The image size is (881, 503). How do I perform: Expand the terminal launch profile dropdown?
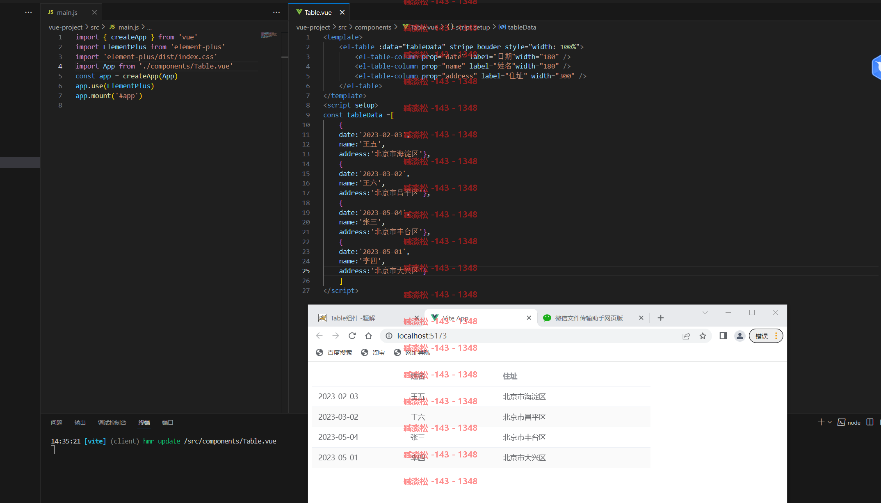(x=830, y=422)
